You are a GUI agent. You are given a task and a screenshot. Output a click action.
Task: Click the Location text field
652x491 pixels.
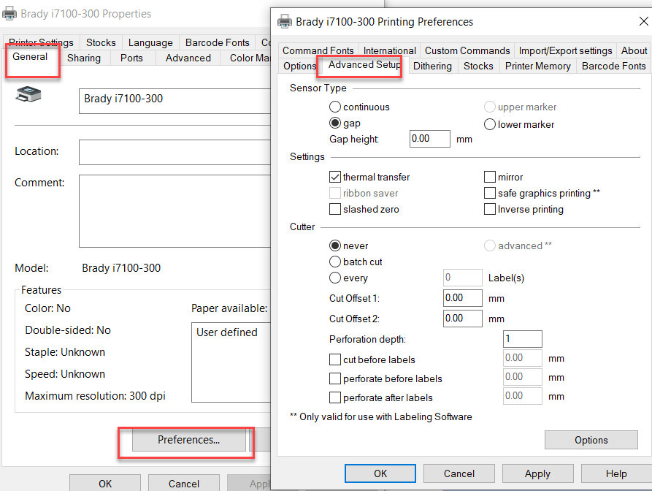pos(175,152)
